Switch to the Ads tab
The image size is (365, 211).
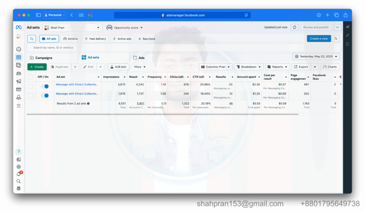(139, 58)
